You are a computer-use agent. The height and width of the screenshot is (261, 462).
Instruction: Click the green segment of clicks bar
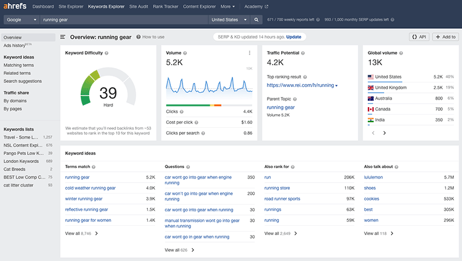188,105
